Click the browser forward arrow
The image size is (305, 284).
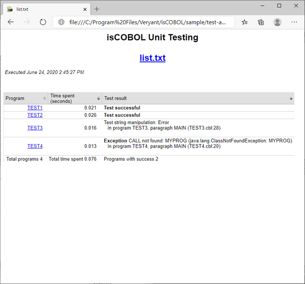pos(27,22)
